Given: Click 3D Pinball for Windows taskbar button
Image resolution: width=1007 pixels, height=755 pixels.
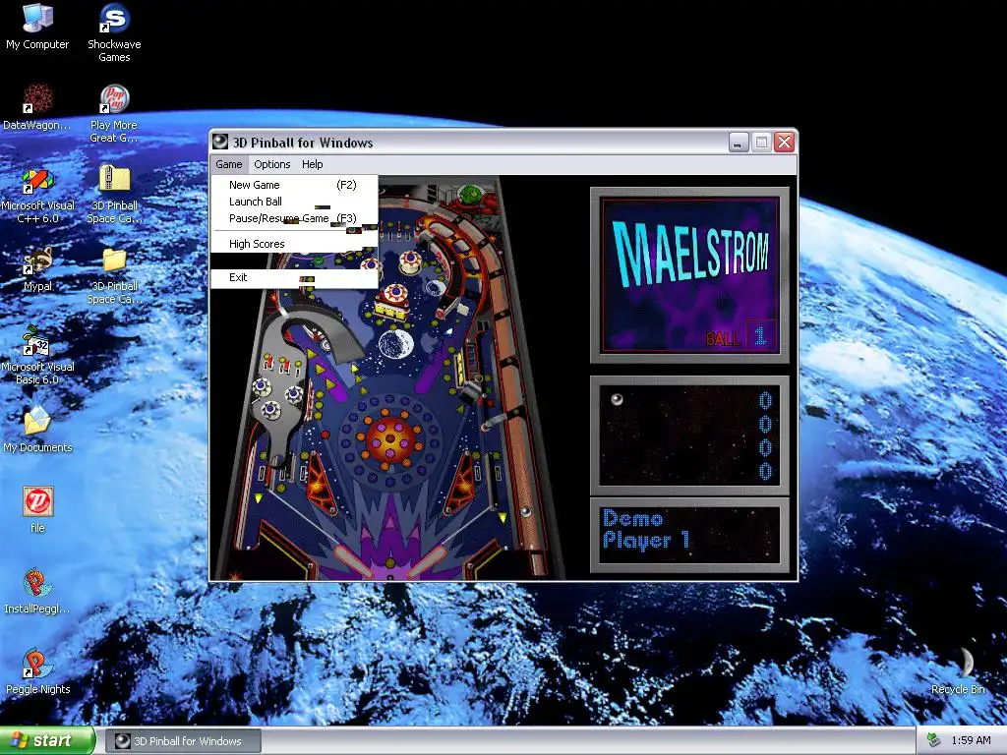Looking at the screenshot, I should coord(183,741).
